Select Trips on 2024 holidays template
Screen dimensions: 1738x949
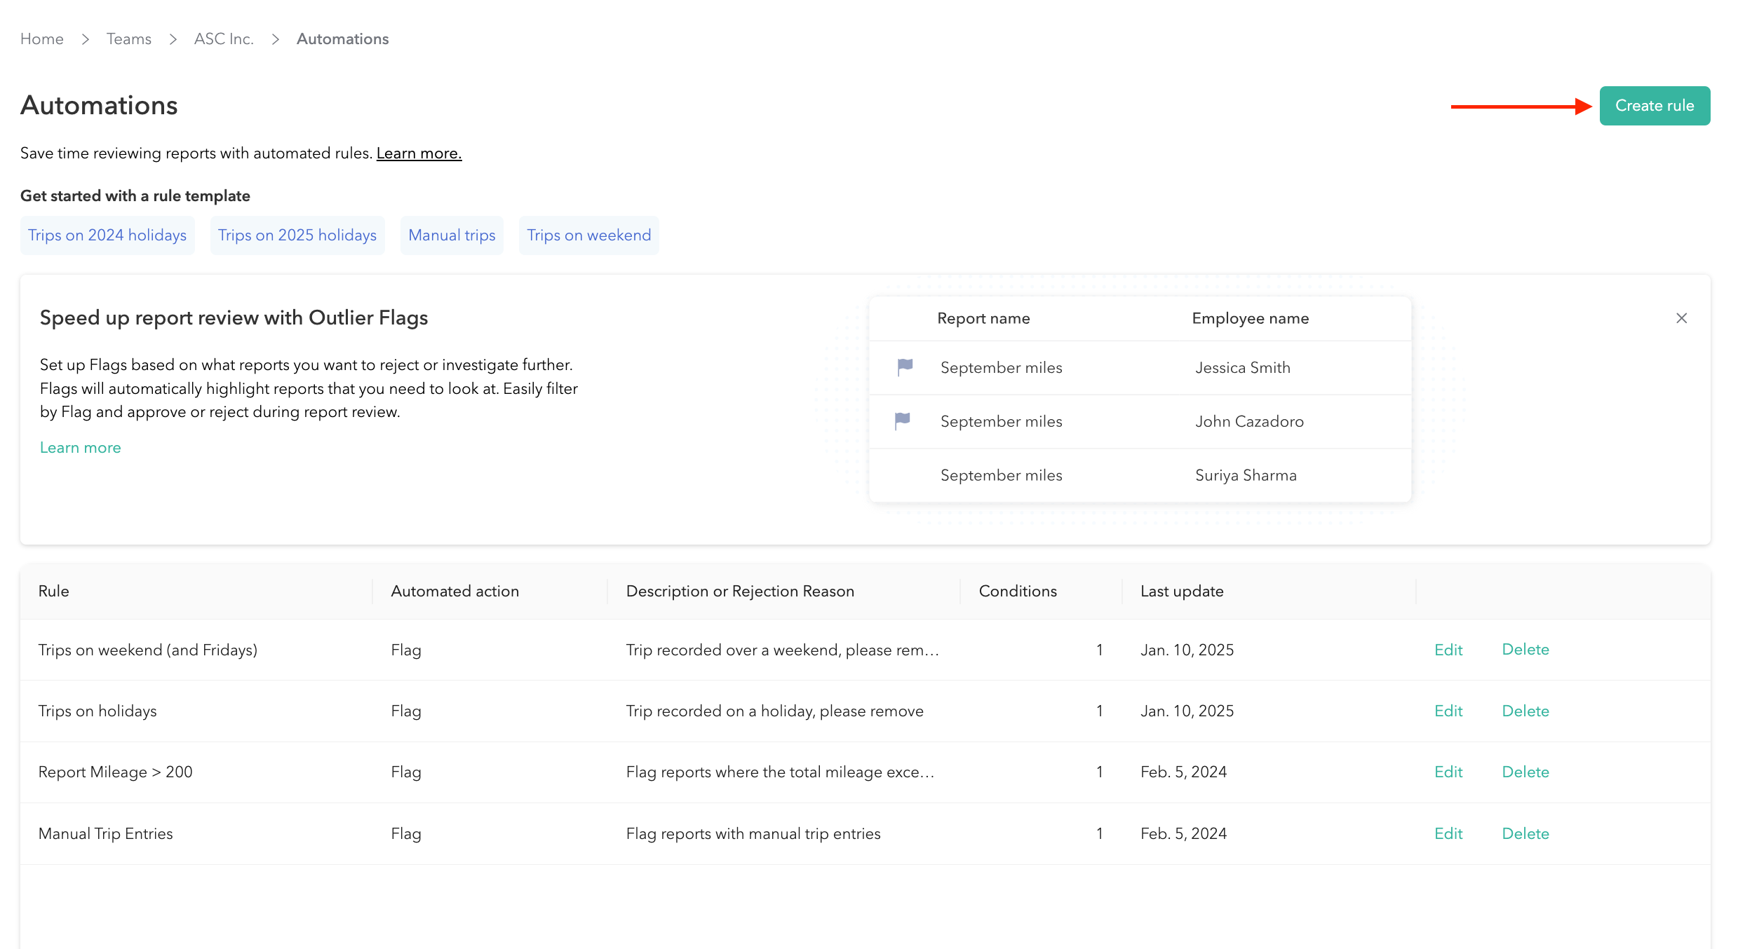click(107, 235)
